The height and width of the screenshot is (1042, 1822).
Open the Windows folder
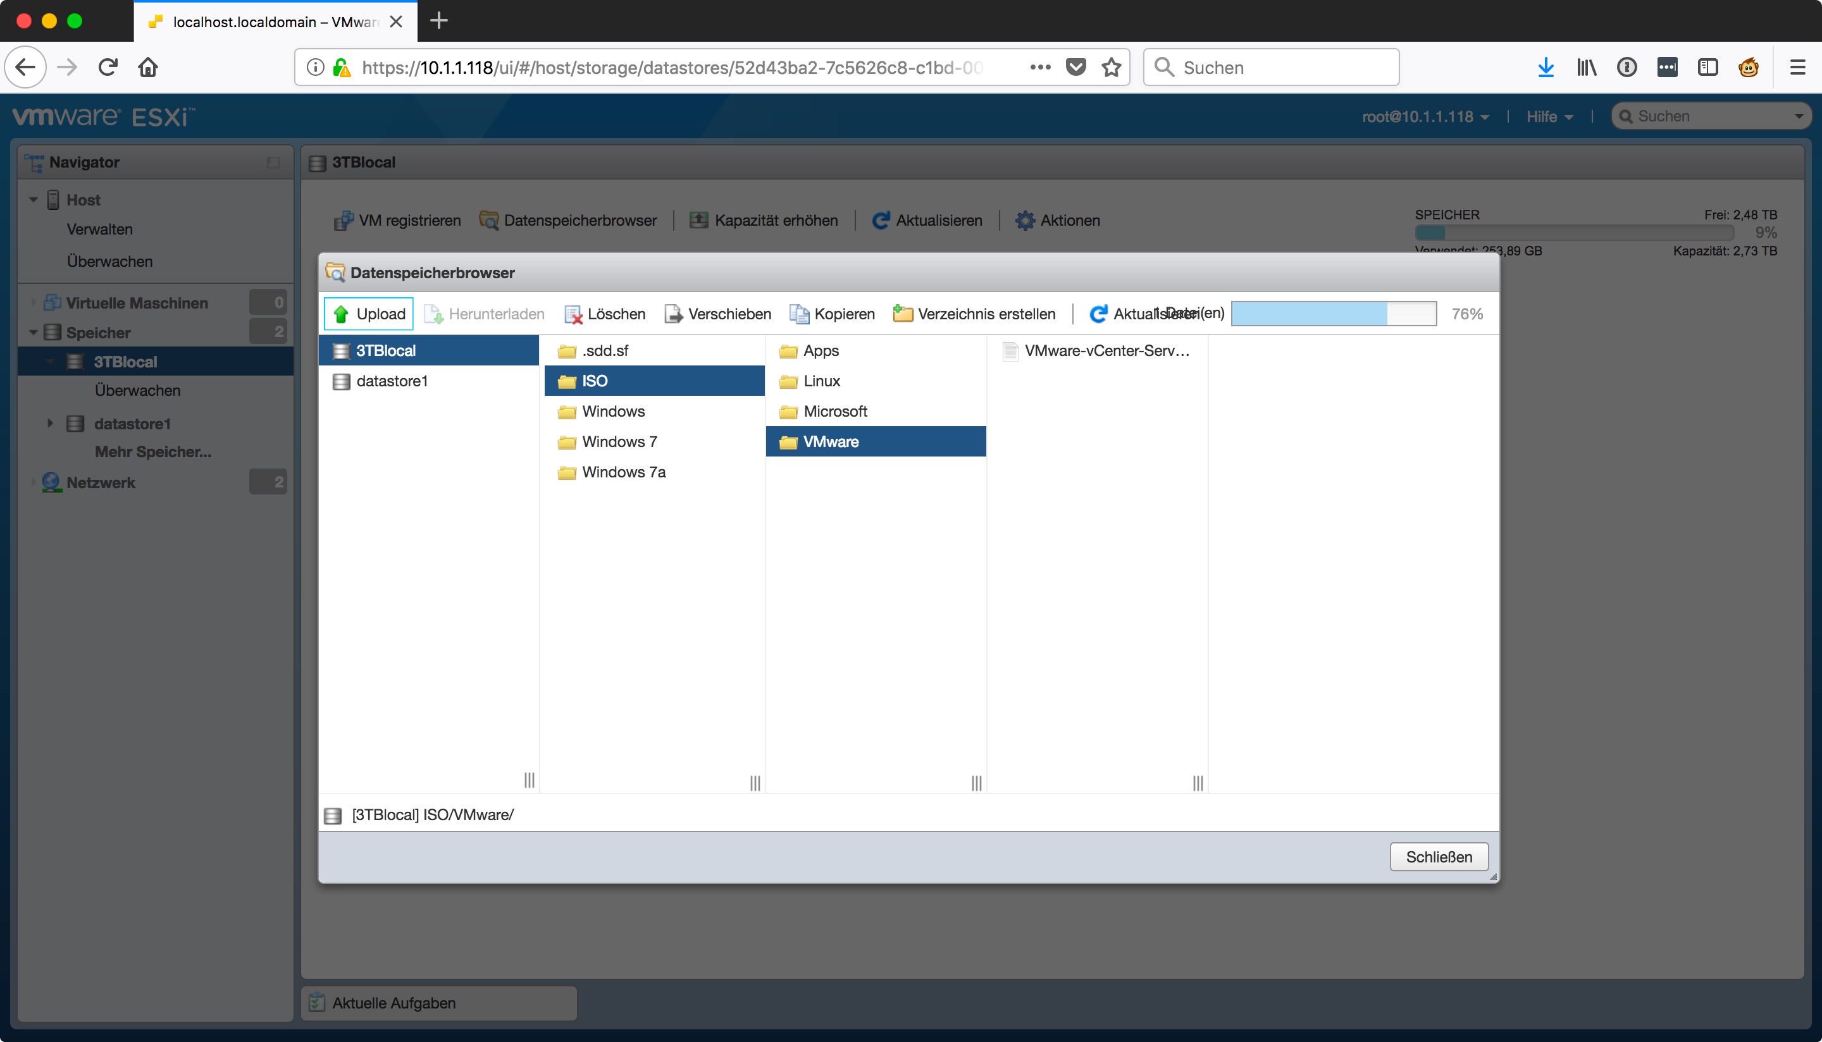click(x=654, y=412)
